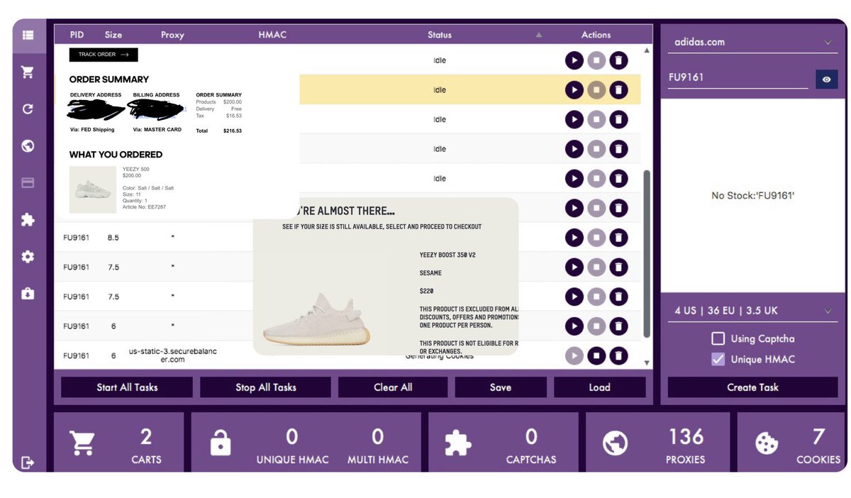Sort by the Size column header
Screen dimensions: 851x498
(113, 35)
